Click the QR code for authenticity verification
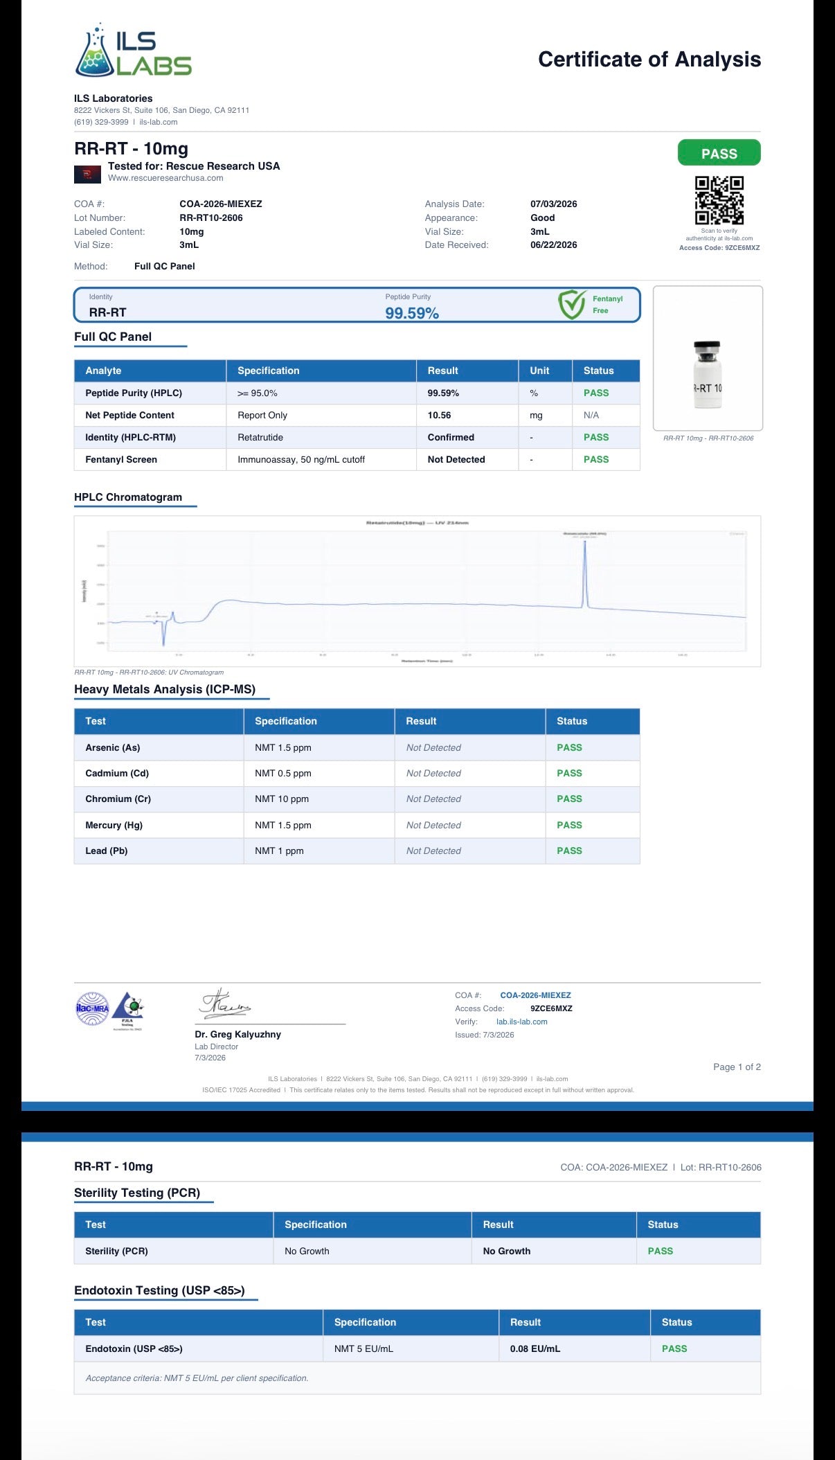This screenshot has height=1460, width=835. click(x=719, y=200)
